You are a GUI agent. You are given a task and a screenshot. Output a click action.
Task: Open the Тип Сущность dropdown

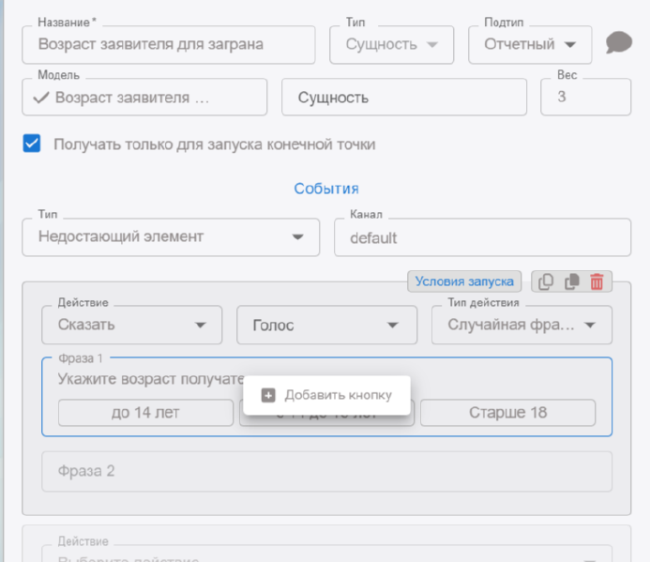pyautogui.click(x=392, y=44)
